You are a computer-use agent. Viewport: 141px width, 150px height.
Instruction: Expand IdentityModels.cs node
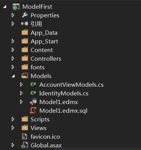[x=22, y=93]
